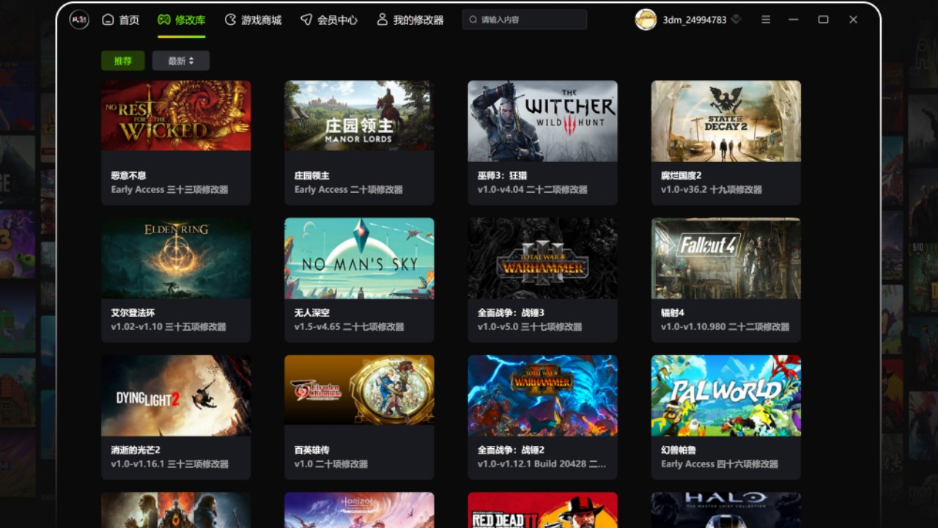Screen dimensions: 938x528
Task: Open 我的修改器 my trainers tab
Action: pos(410,20)
